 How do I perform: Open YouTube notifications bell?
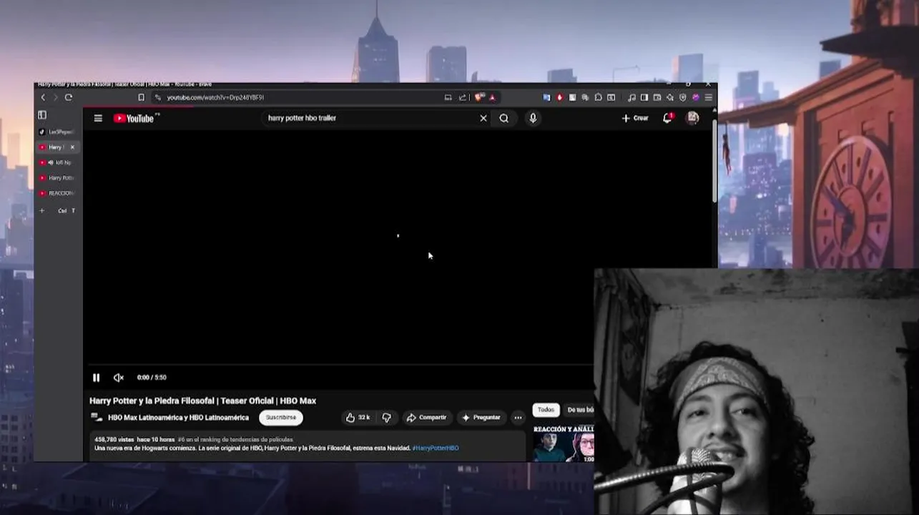[667, 118]
